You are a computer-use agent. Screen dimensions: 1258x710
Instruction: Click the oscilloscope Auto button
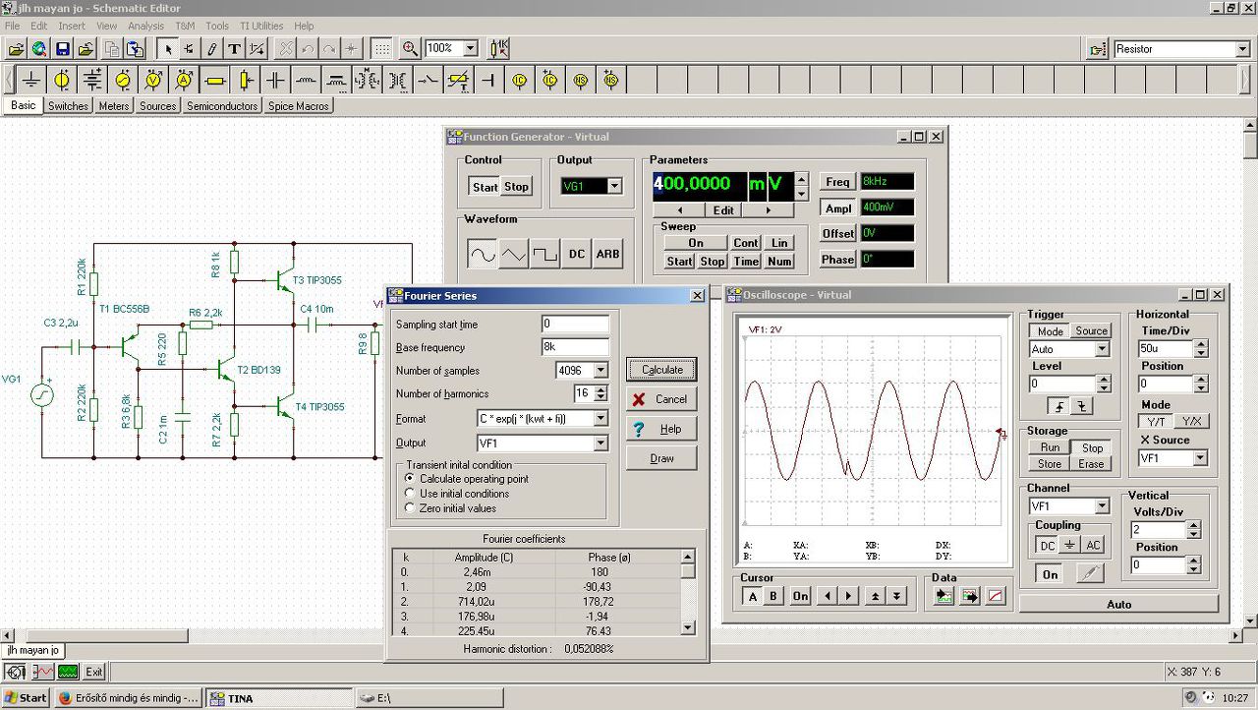tap(1118, 604)
